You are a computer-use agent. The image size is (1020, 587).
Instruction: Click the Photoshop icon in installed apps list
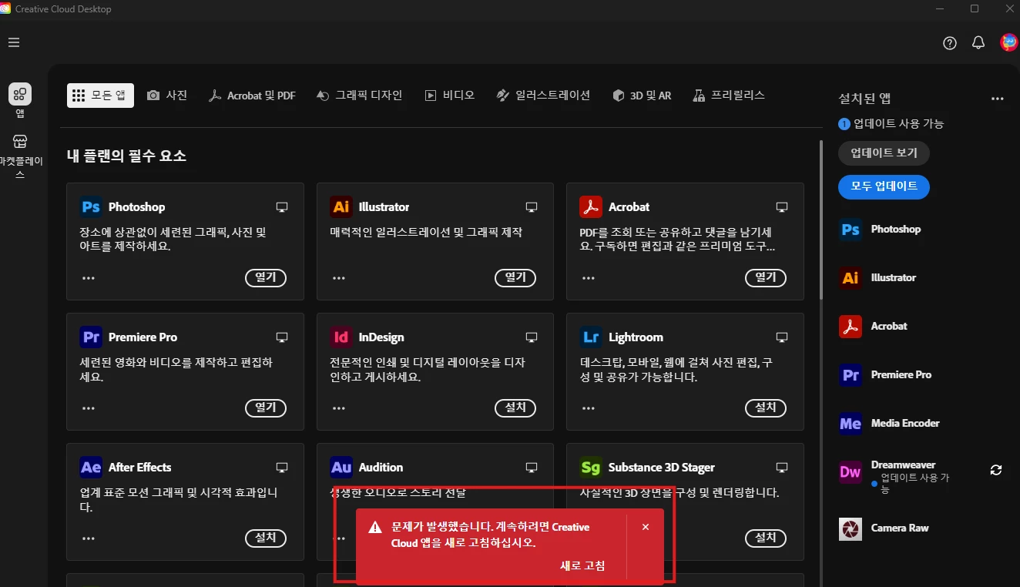[851, 229]
